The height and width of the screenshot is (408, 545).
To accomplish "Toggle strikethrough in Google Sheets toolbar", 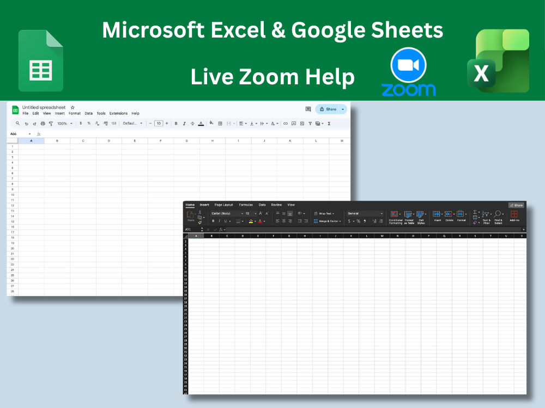I will (192, 123).
